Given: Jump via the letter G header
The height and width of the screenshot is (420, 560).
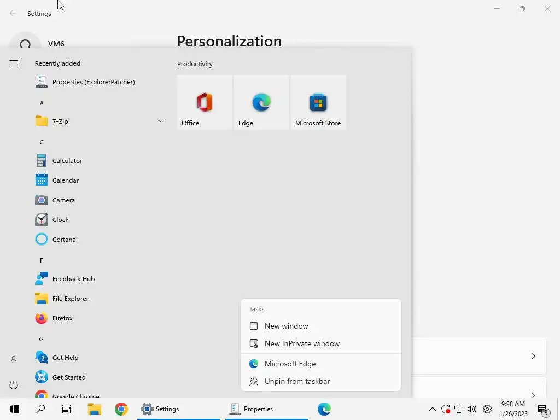Looking at the screenshot, I should click(x=42, y=339).
